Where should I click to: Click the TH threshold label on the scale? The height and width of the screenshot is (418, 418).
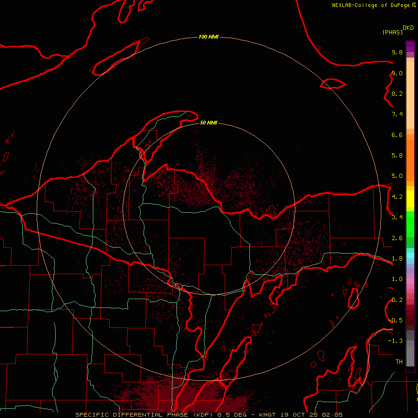[399, 361]
